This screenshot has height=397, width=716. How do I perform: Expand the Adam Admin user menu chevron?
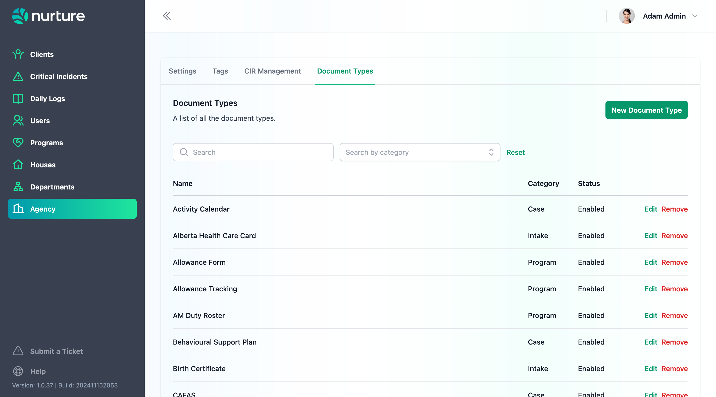pyautogui.click(x=695, y=16)
